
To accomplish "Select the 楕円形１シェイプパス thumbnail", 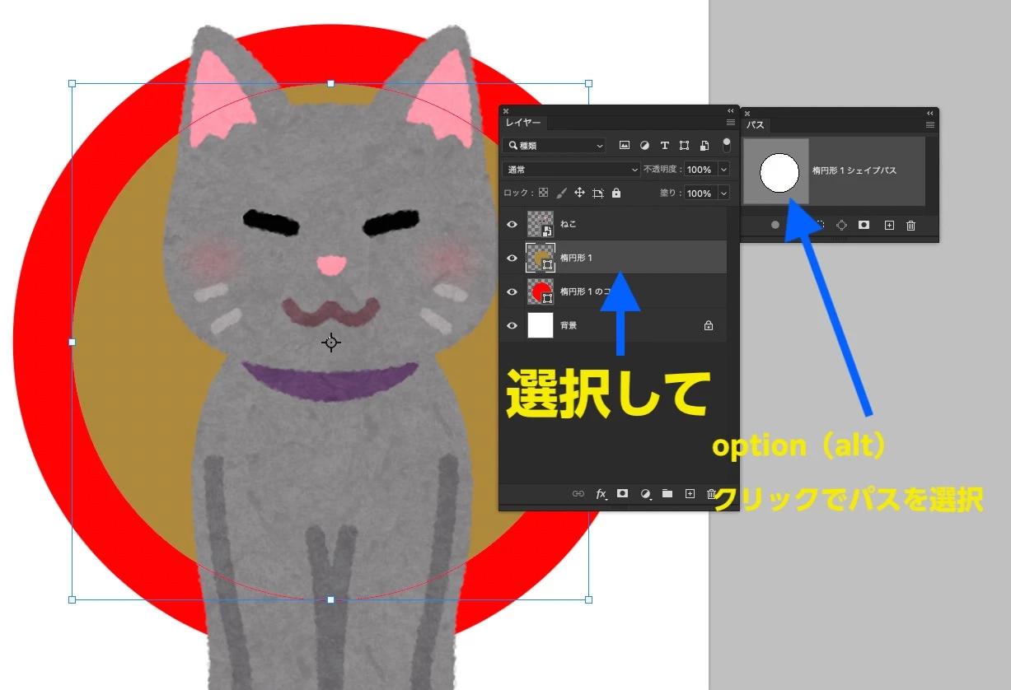I will (x=777, y=171).
